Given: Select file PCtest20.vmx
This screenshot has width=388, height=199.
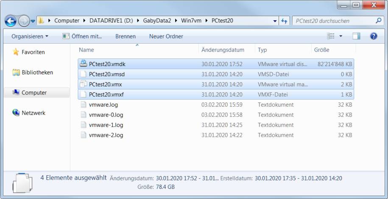Looking at the screenshot, I should coord(216,84).
